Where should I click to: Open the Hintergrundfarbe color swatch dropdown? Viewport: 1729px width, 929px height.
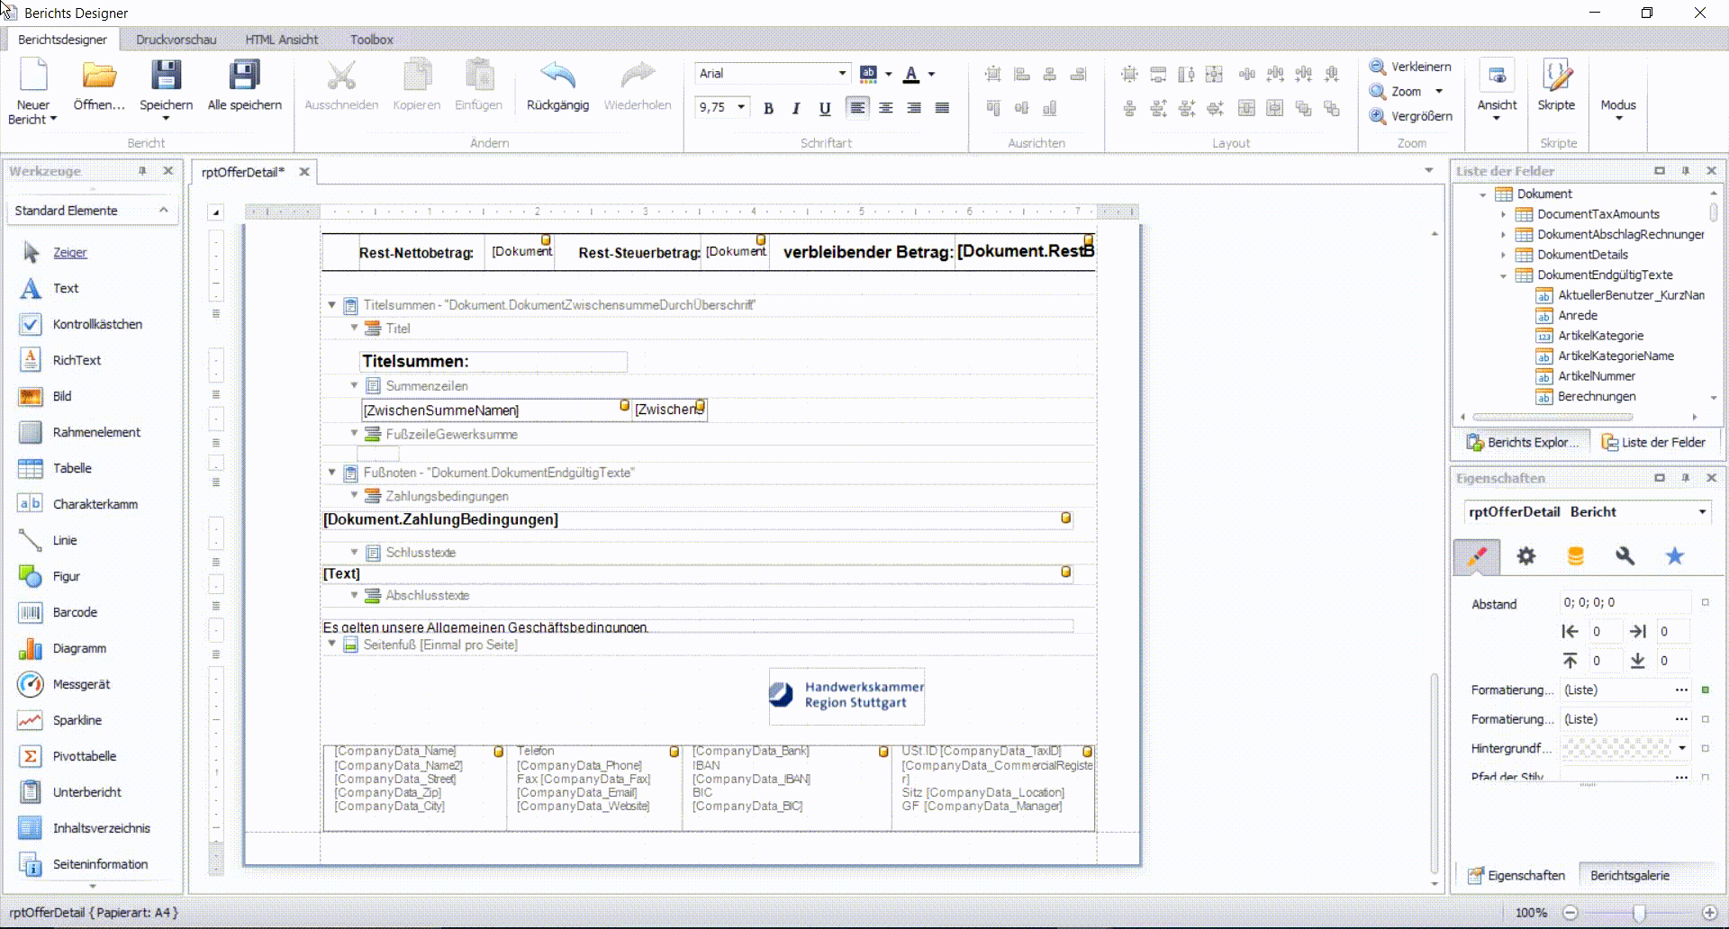[x=1681, y=748]
